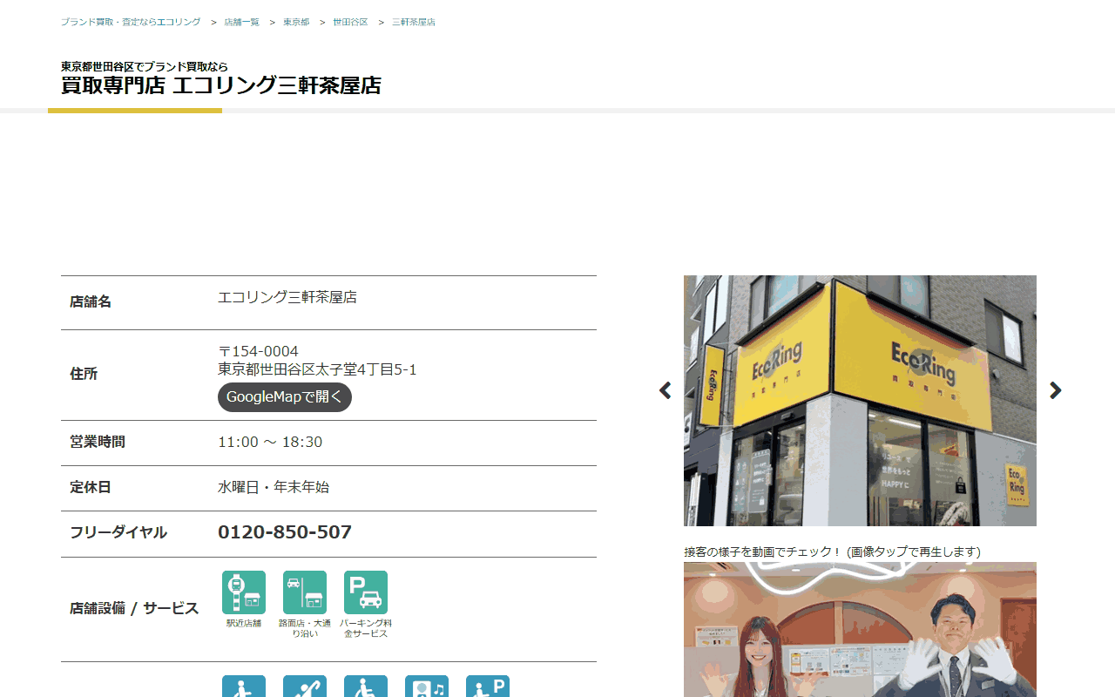Go to the 店舗一覧 breadcrumb
The width and height of the screenshot is (1115, 697).
coord(242,22)
